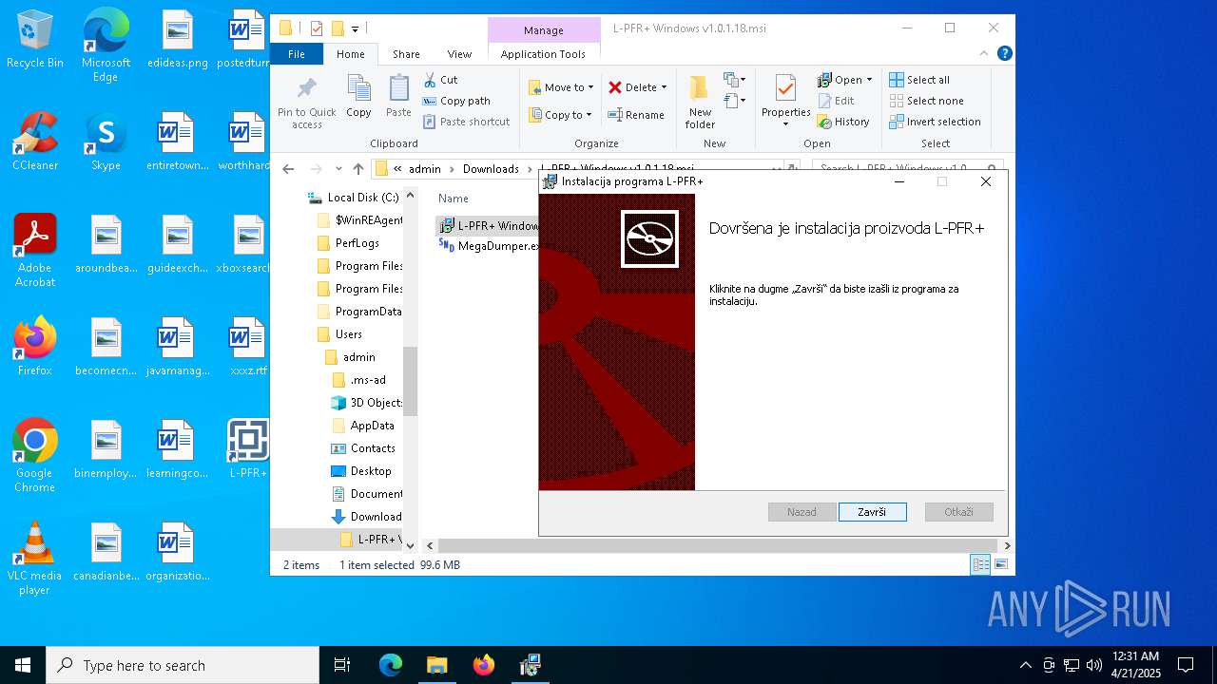
Task: Click the Copy icon in Clipboard group
Action: coord(358,89)
